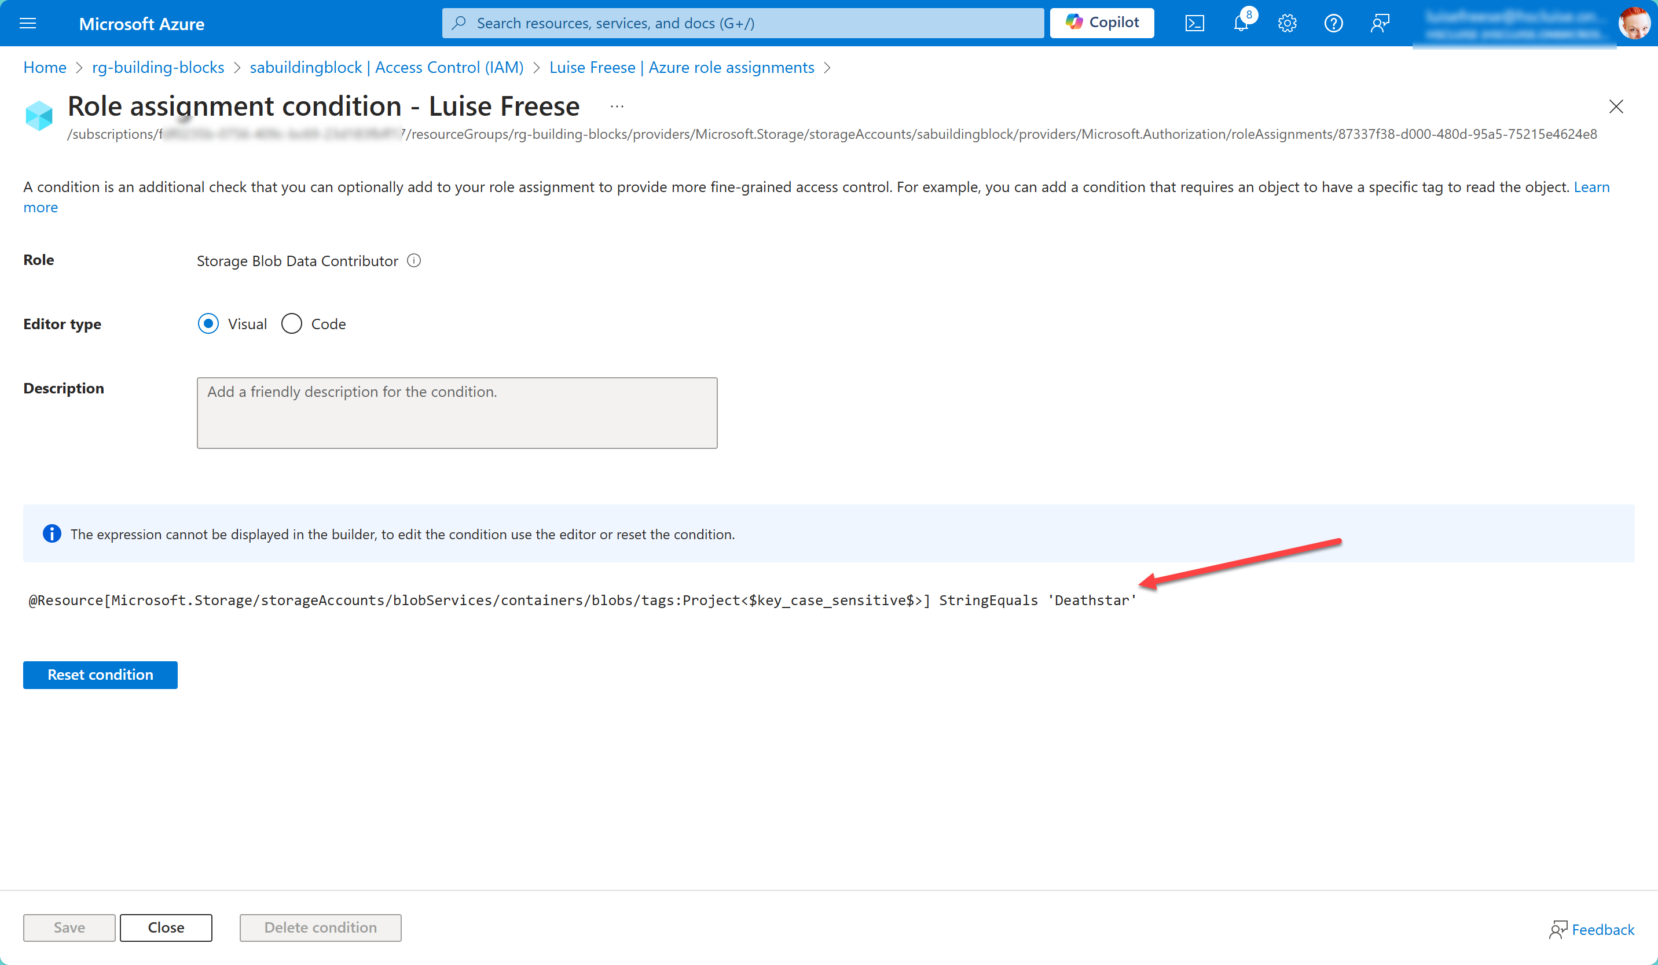Click the condition expression text
Viewport: 1658px width, 965px height.
[x=582, y=600]
